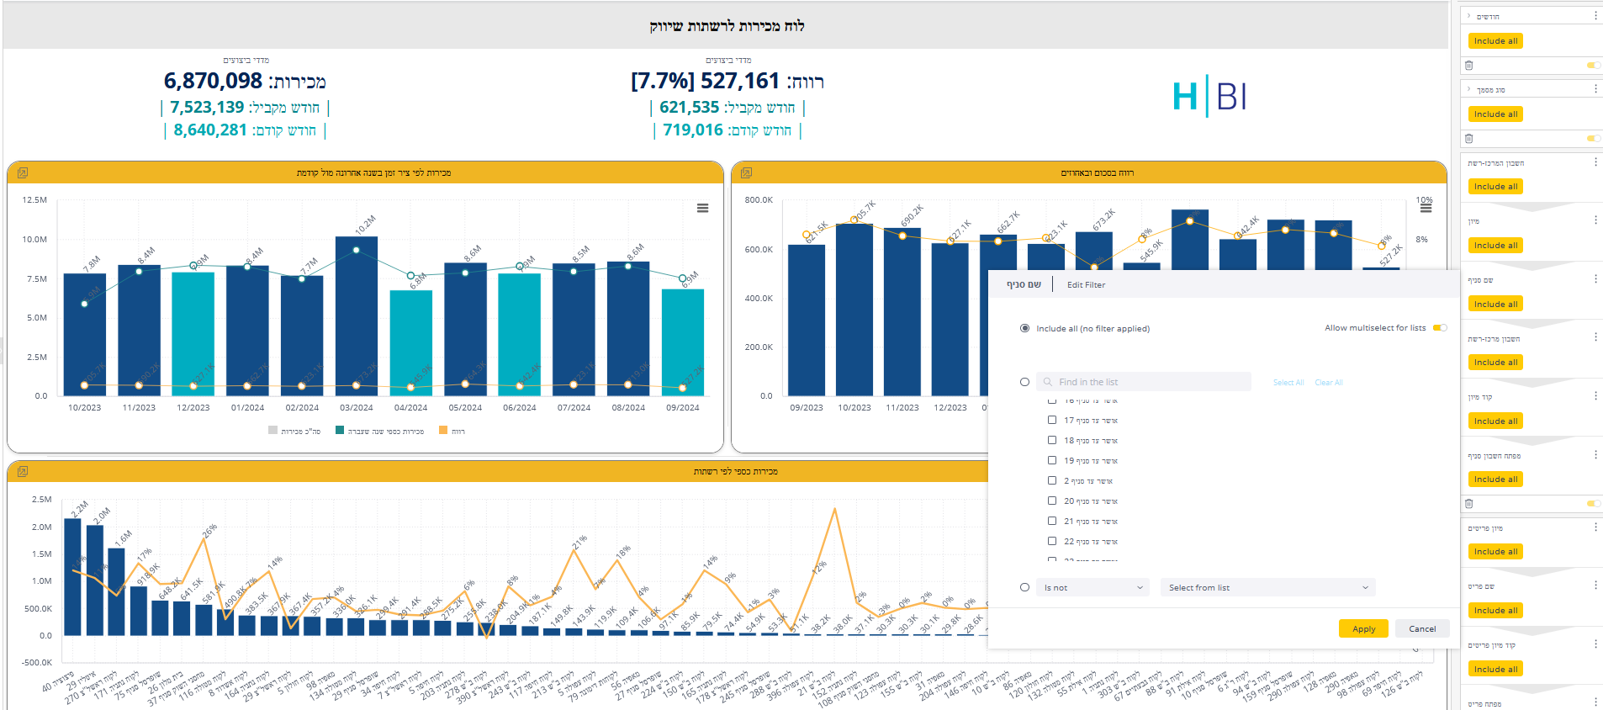Open hamburger menu on sales timeline chart
1603x710 pixels.
click(702, 208)
